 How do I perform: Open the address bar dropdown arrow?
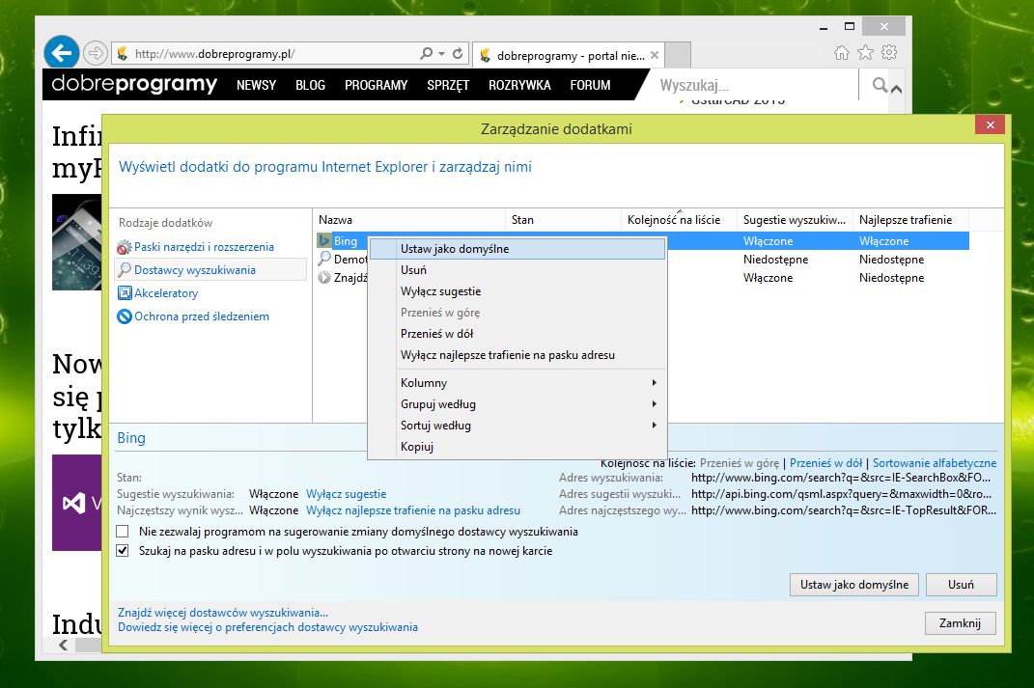442,53
